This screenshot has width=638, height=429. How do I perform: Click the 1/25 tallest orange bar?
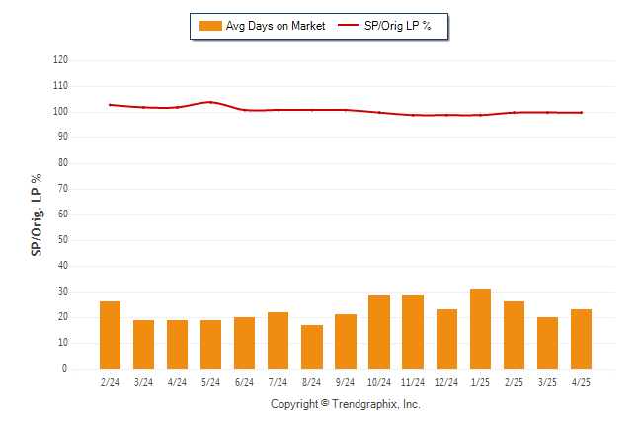tap(480, 329)
